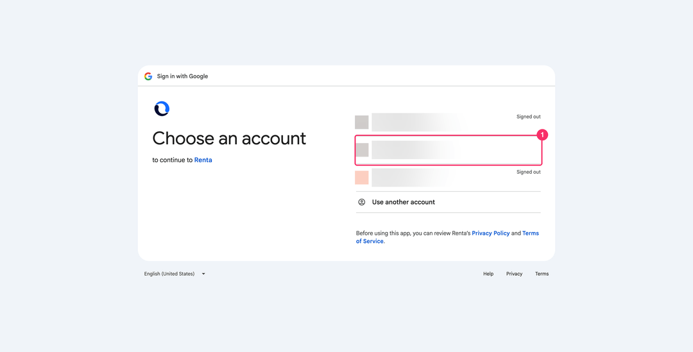
Task: Open the Privacy footer link
Action: coord(515,274)
